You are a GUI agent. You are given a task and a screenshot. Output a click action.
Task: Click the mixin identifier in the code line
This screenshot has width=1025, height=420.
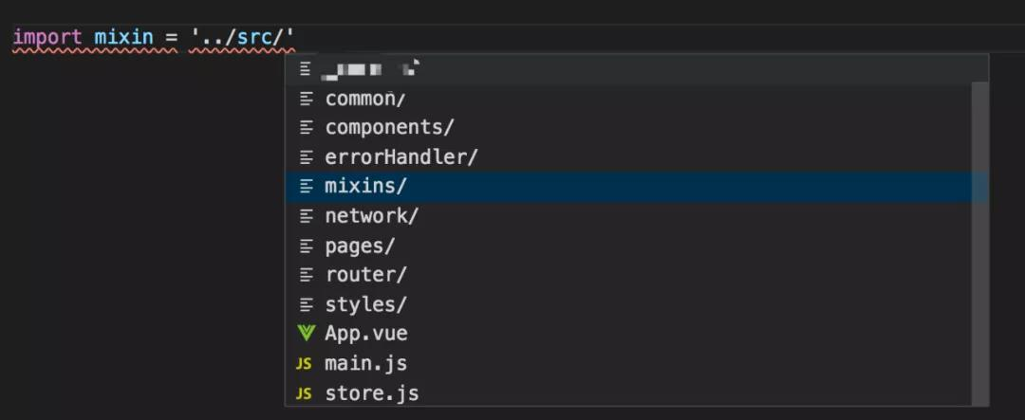click(x=123, y=37)
